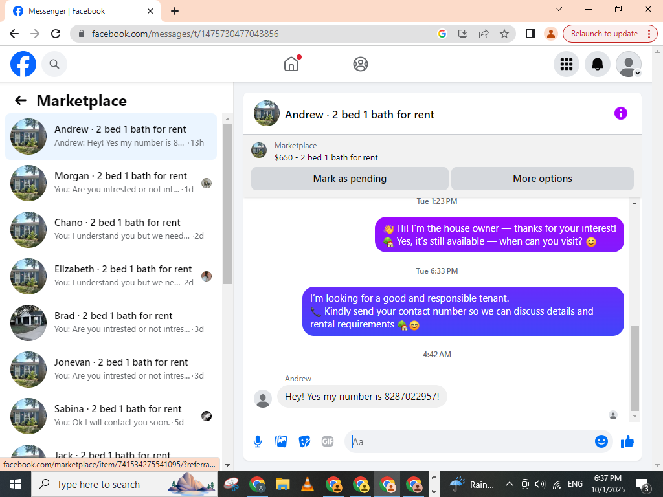Open the taskbar clock showing 6:37 PM

pyautogui.click(x=607, y=484)
